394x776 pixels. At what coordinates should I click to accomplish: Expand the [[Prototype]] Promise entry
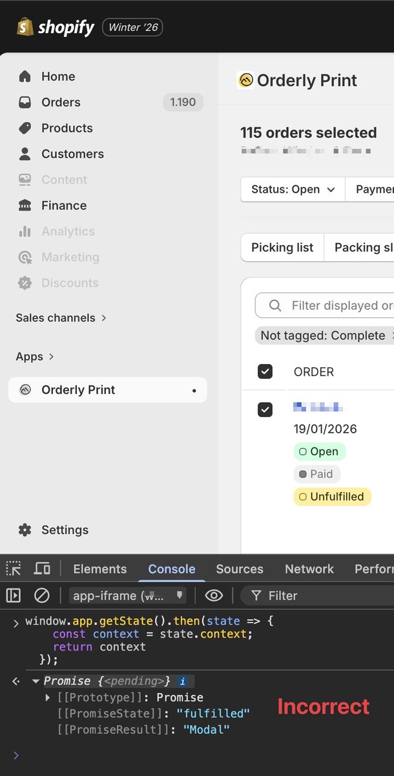pos(48,698)
